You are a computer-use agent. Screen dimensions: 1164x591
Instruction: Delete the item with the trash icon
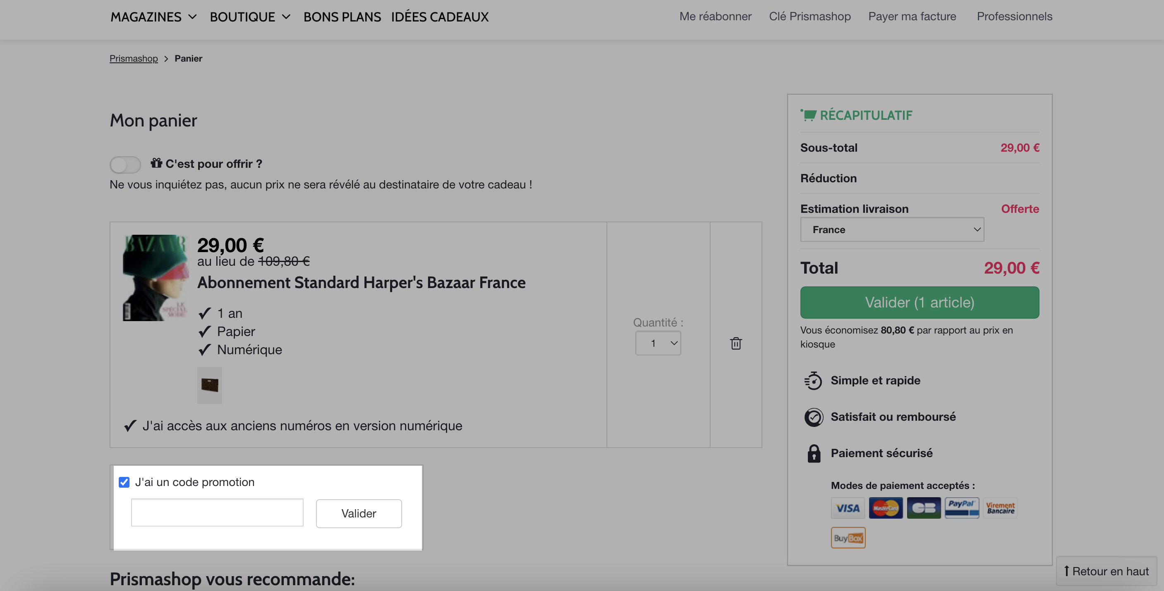pos(735,343)
